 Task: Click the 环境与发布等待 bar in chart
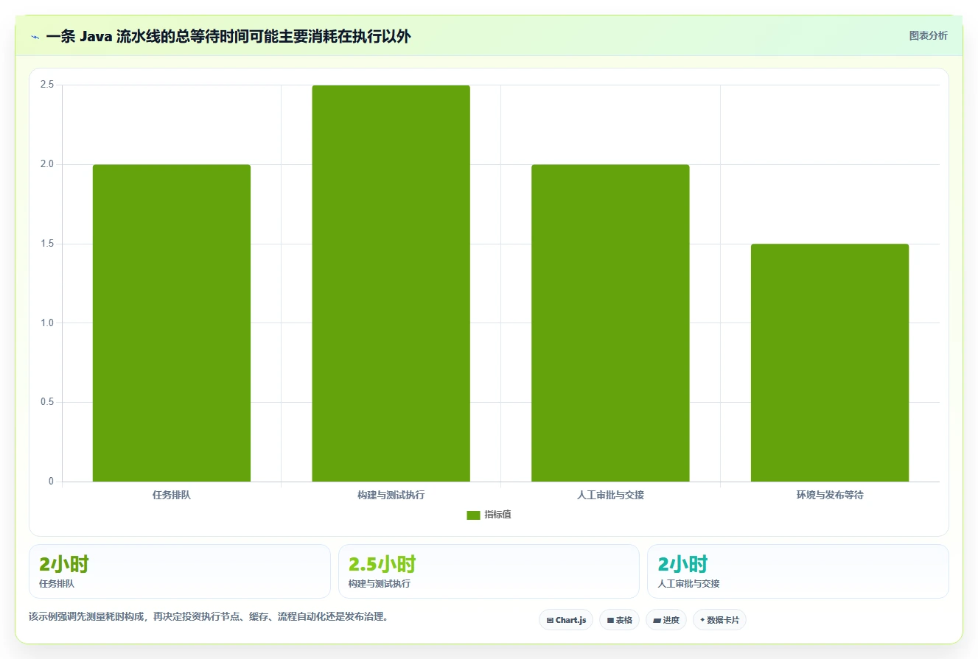pos(830,363)
